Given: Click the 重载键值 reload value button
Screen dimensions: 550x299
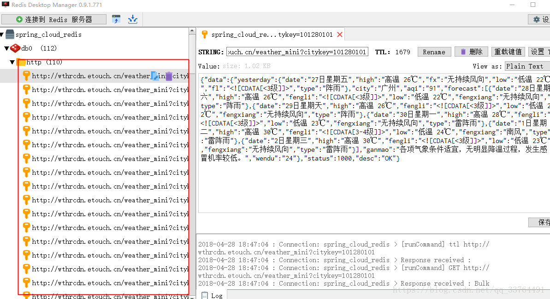Looking at the screenshot, I should point(508,52).
